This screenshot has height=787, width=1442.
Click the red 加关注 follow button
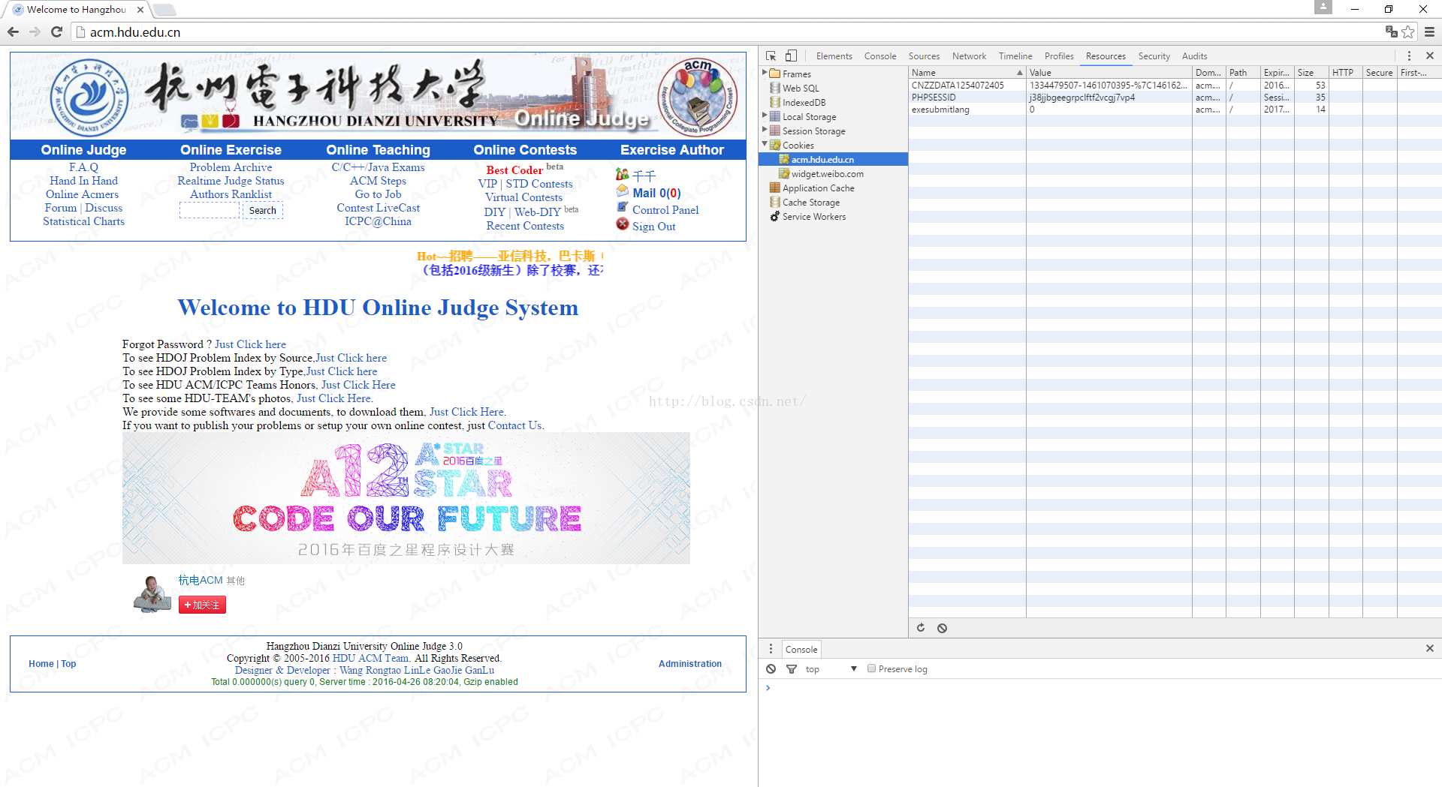coord(202,605)
